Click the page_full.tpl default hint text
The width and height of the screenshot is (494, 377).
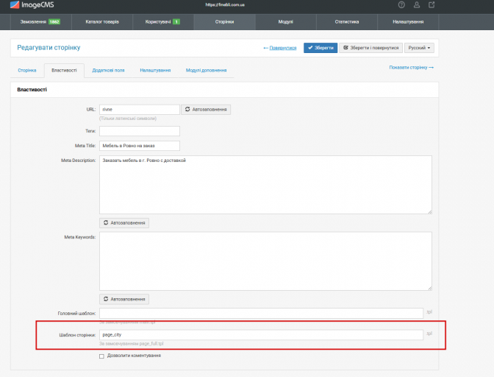132,344
